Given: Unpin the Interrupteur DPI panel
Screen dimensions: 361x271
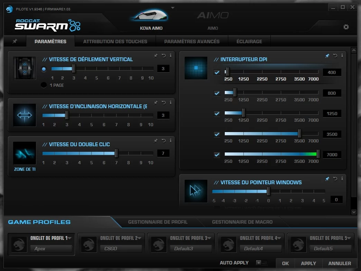Looking at the screenshot, I should click(327, 55).
